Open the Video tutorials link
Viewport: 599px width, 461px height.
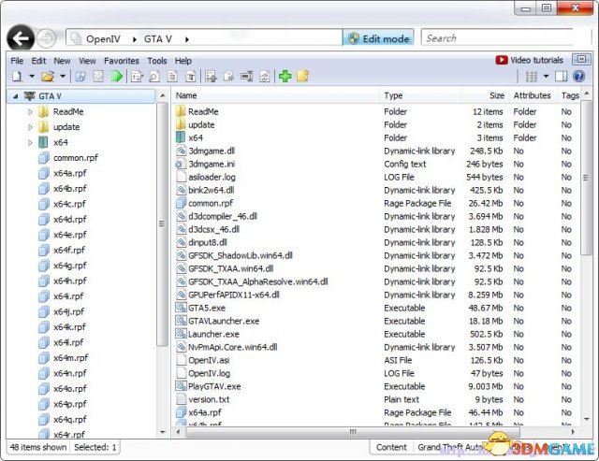[x=530, y=61]
